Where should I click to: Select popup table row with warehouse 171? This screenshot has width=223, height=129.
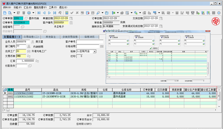[157, 61]
